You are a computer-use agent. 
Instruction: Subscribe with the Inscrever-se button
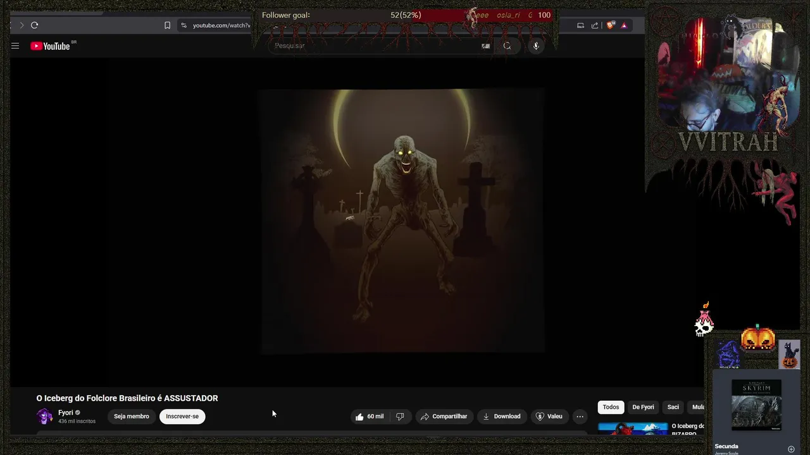point(182,416)
